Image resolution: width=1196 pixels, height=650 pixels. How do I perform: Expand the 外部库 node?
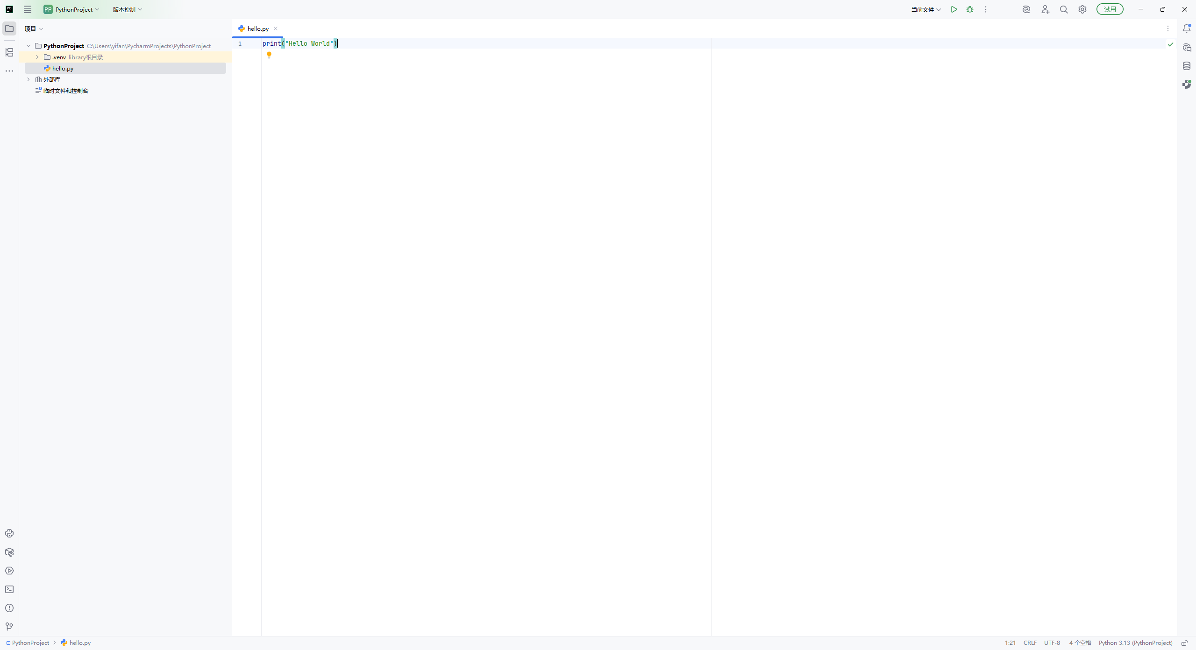coord(28,79)
